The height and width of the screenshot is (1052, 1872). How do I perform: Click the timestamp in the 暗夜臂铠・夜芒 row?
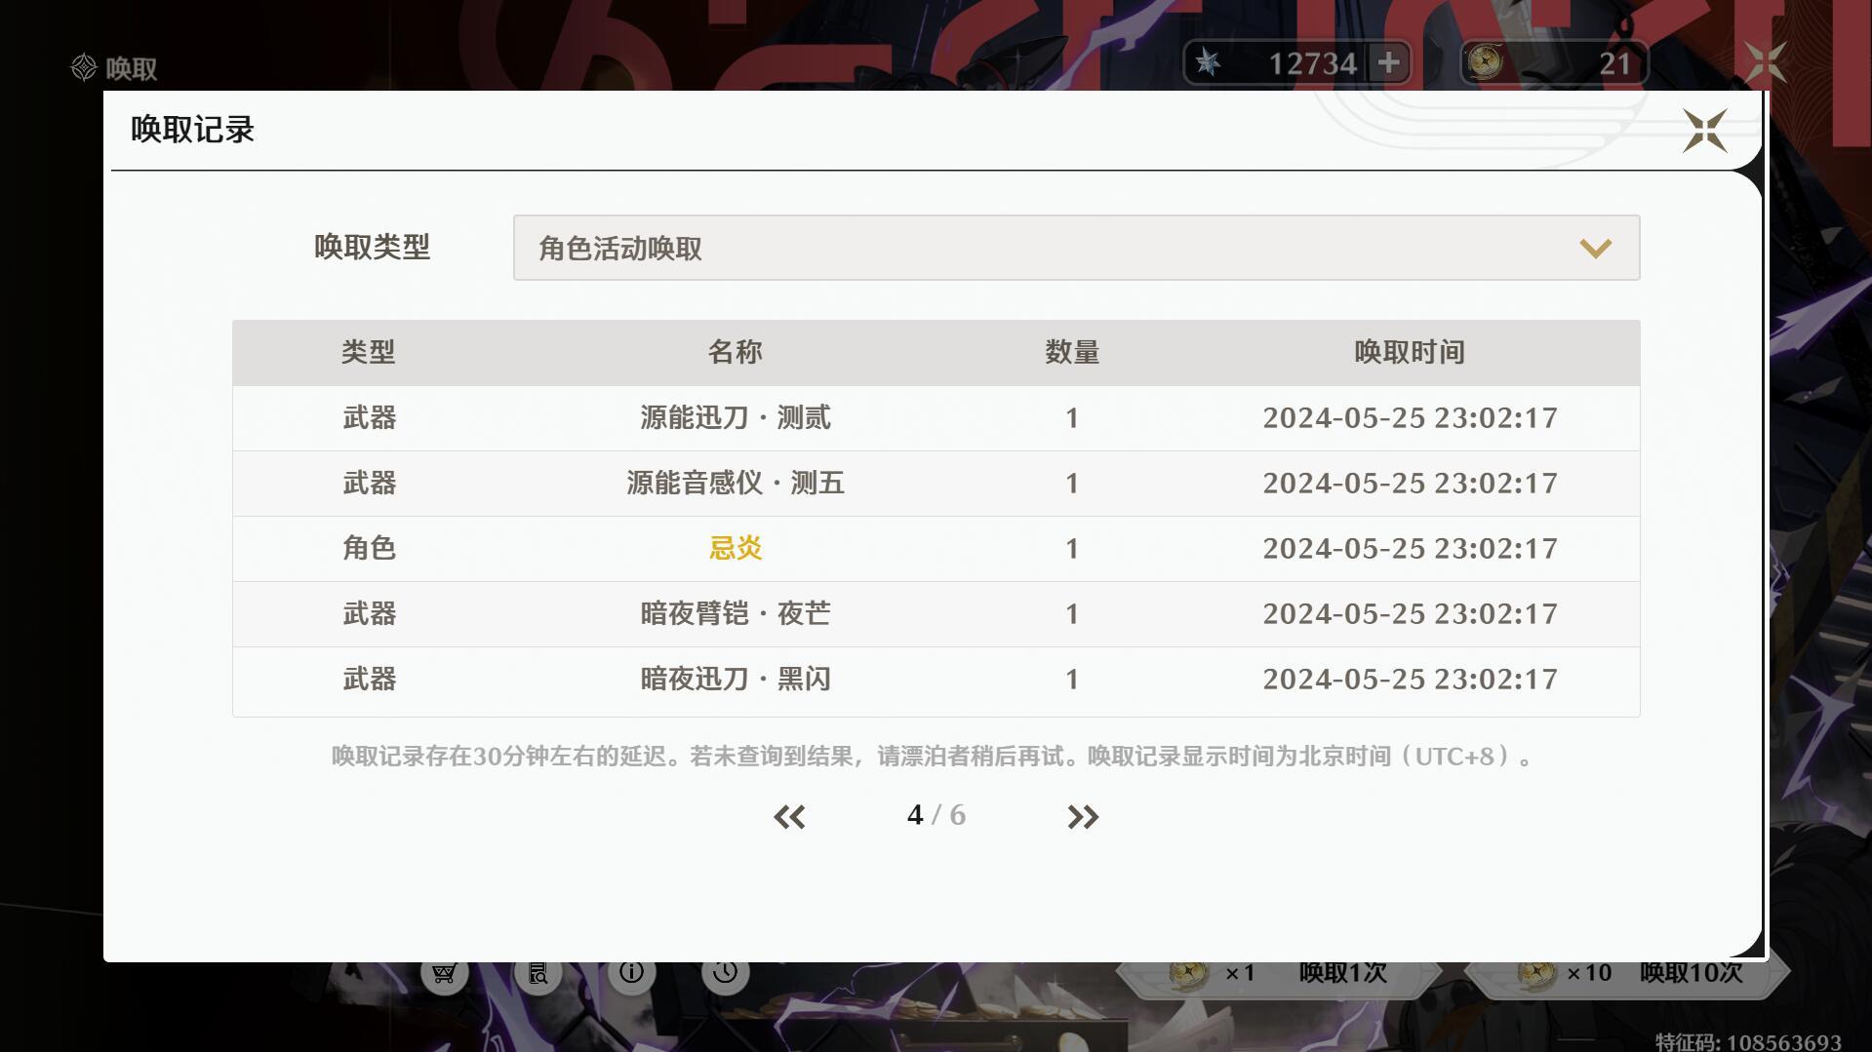pyautogui.click(x=1410, y=614)
